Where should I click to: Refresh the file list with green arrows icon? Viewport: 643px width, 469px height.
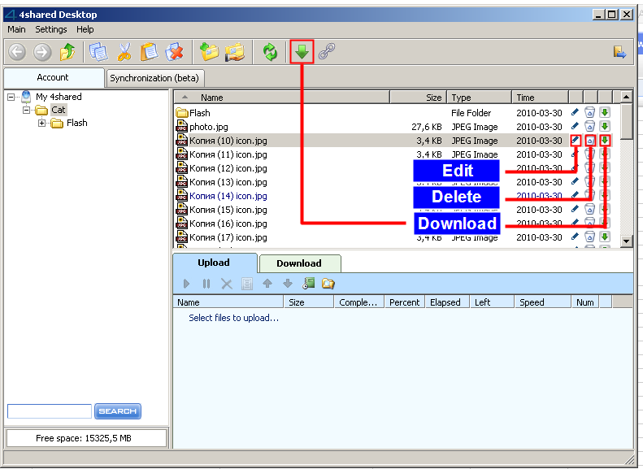(270, 52)
